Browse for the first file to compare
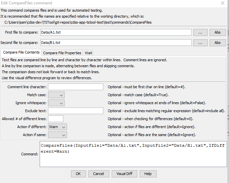229x183 pixels. (x=200, y=32)
